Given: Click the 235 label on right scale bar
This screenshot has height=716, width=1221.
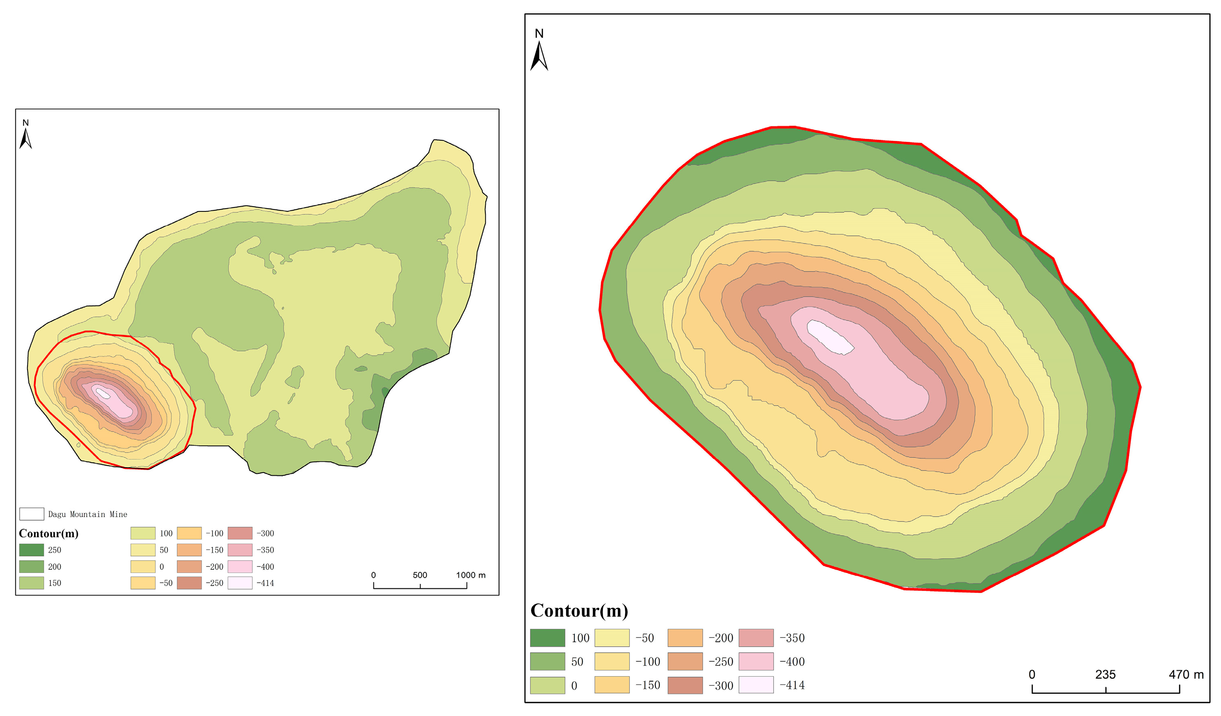Looking at the screenshot, I should click(x=1105, y=674).
